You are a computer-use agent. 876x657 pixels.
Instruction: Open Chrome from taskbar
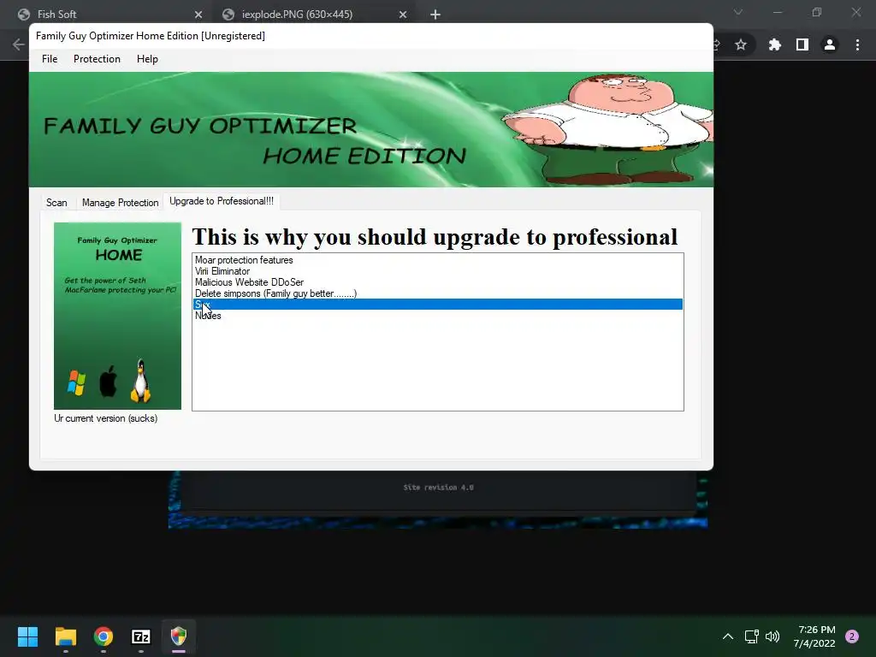(104, 636)
